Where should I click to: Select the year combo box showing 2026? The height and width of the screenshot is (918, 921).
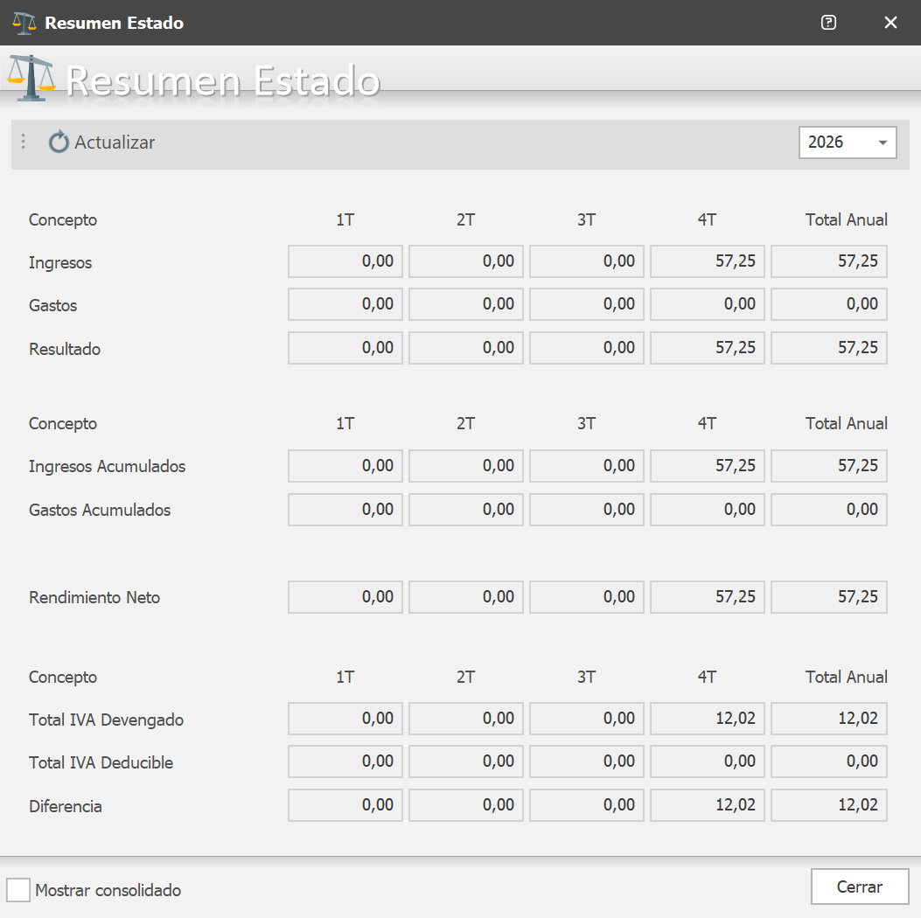click(x=848, y=143)
